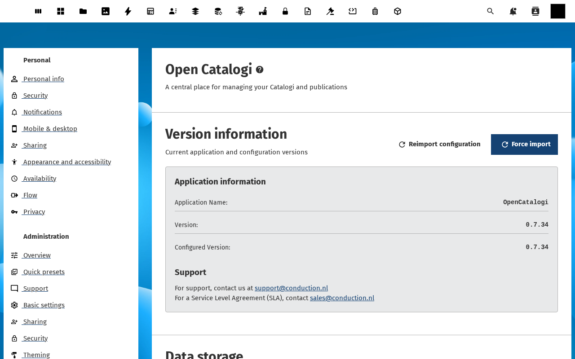Open the padlock app icon in top bar

click(x=285, y=11)
